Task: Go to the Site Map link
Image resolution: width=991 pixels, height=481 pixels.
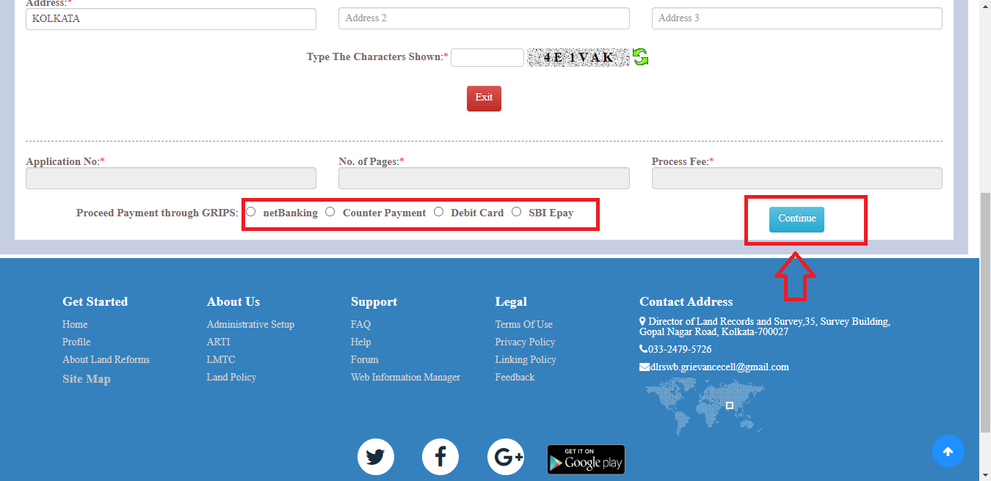Action: pos(87,379)
